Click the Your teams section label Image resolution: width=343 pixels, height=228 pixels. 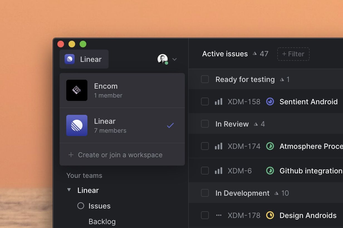(x=84, y=175)
